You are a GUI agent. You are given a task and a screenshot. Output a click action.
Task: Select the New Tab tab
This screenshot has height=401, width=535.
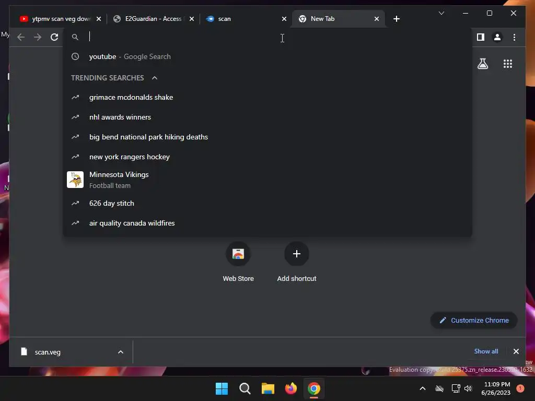point(338,19)
